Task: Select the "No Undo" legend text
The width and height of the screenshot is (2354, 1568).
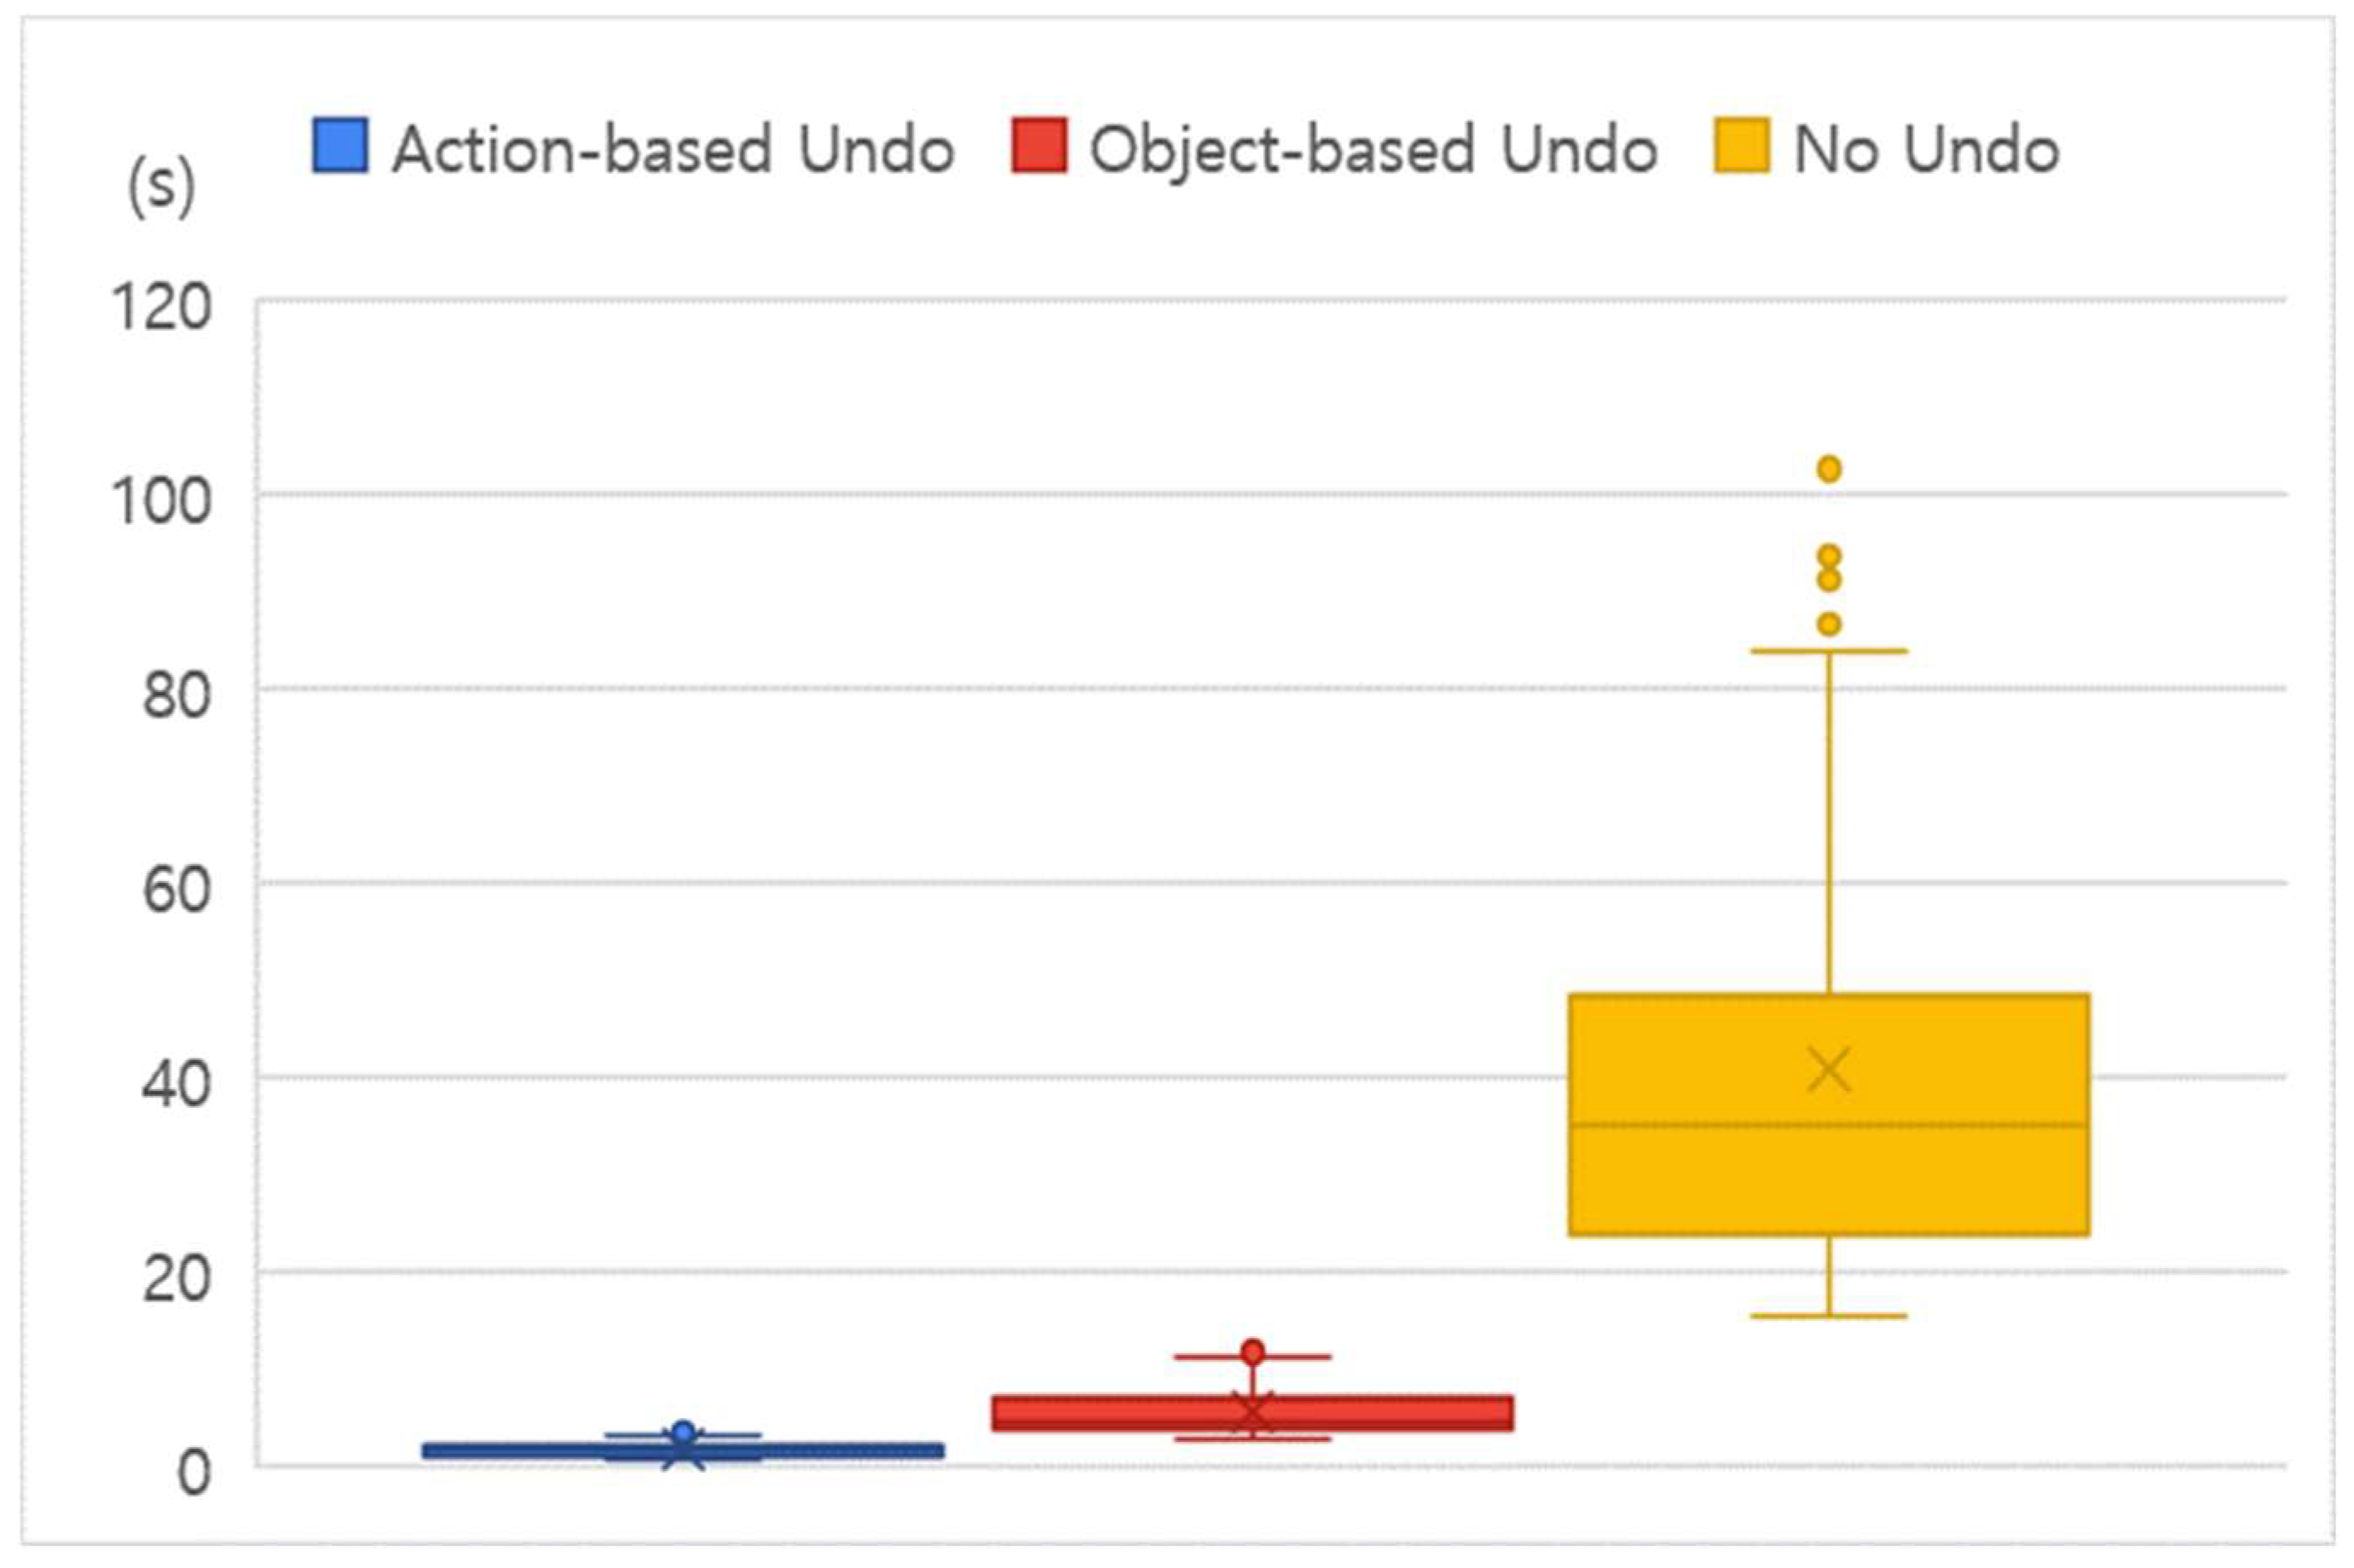Action: point(1926,150)
